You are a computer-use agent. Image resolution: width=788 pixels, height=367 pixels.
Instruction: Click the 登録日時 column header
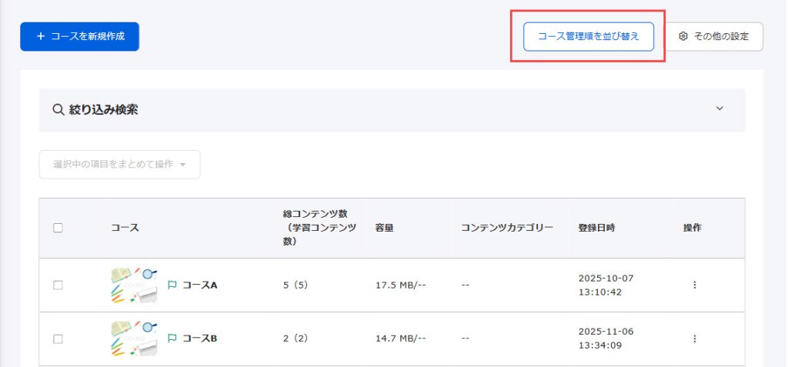coord(596,228)
